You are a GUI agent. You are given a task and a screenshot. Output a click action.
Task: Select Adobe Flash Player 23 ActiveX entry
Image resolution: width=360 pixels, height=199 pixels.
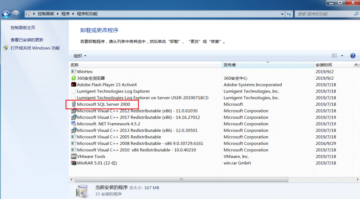point(107,84)
